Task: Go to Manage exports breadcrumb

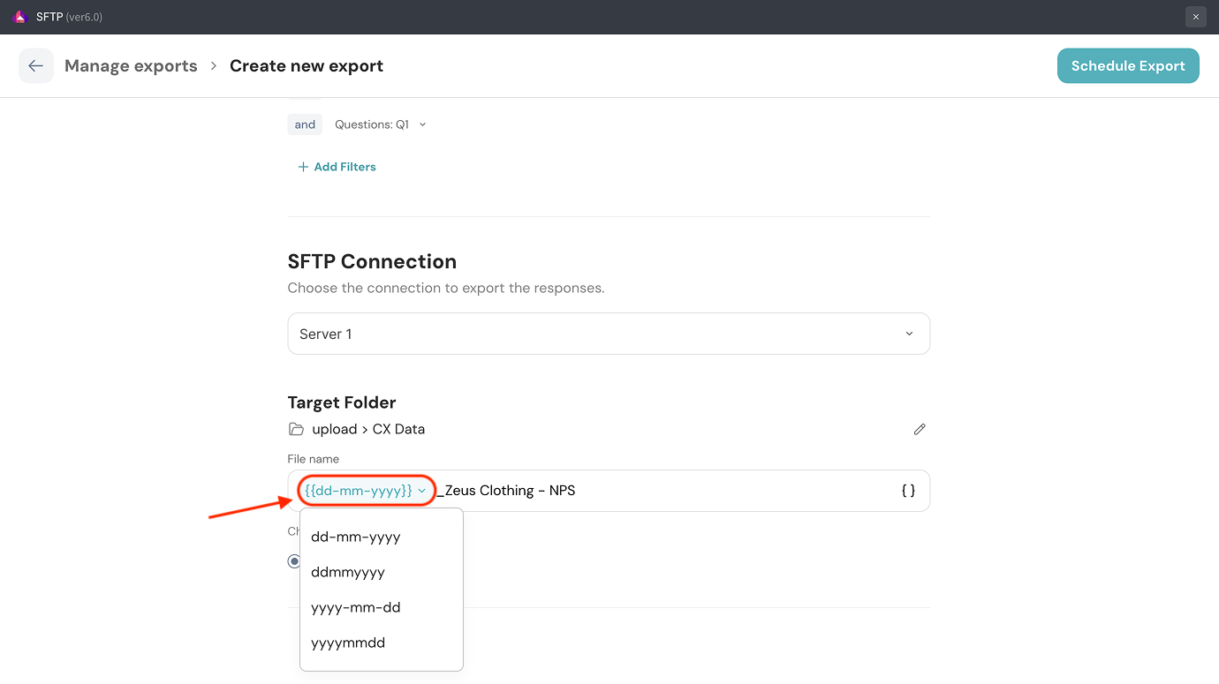Action: point(131,66)
